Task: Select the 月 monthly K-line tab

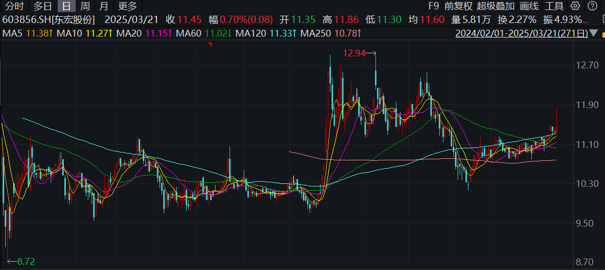Action: 104,6
